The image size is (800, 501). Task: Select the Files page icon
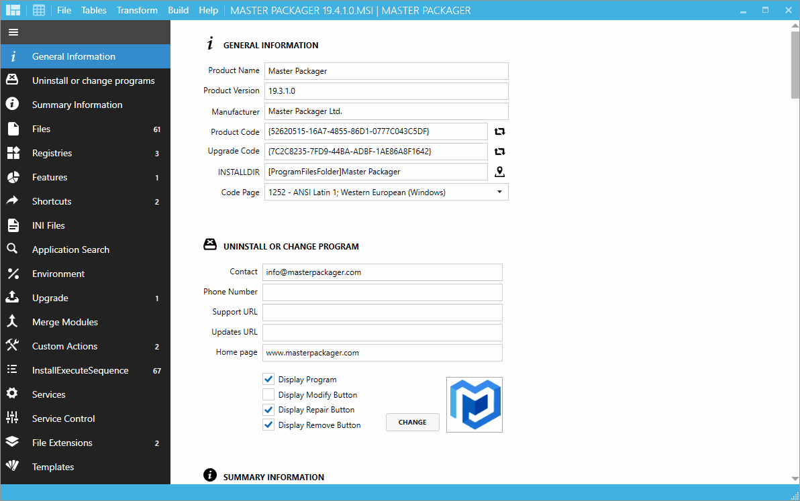13,128
